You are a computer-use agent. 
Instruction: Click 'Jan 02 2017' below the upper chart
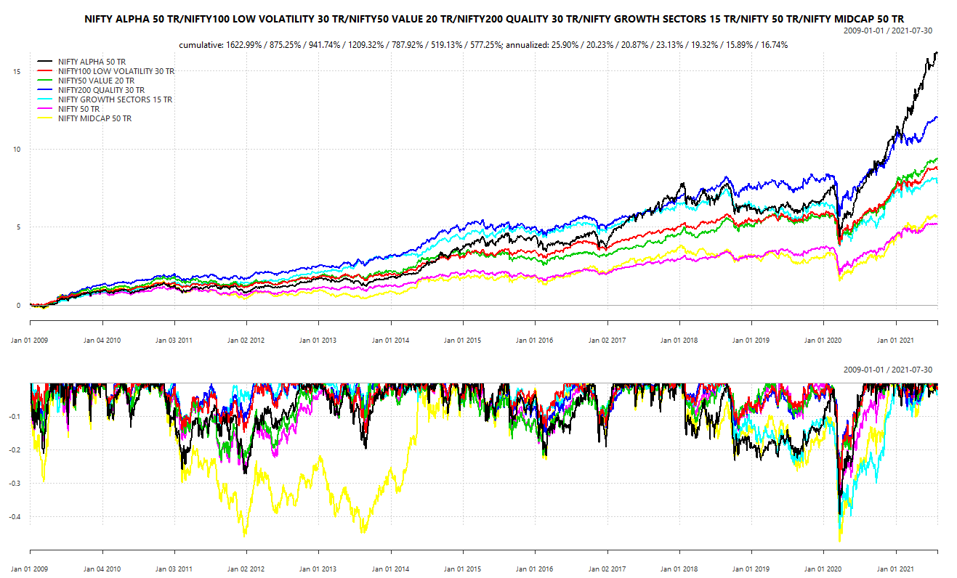tap(607, 340)
